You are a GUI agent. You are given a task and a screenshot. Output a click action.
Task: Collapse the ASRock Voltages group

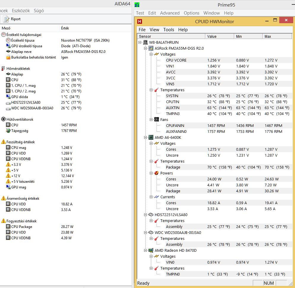click(151, 54)
